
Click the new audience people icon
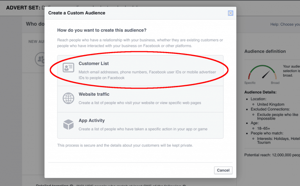point(40,59)
